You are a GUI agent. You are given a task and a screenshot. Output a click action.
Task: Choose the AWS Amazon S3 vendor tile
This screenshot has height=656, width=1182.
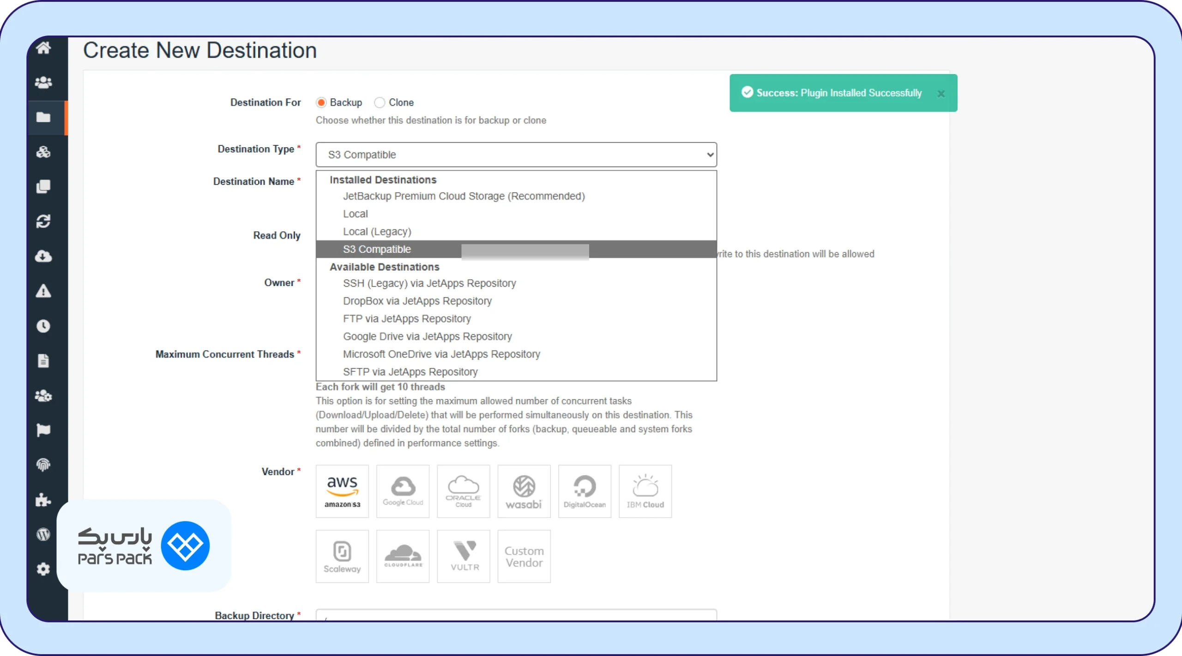click(342, 491)
